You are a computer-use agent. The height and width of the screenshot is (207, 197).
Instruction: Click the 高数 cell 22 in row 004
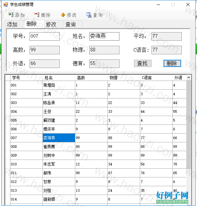pyautogui.click(x=91, y=111)
